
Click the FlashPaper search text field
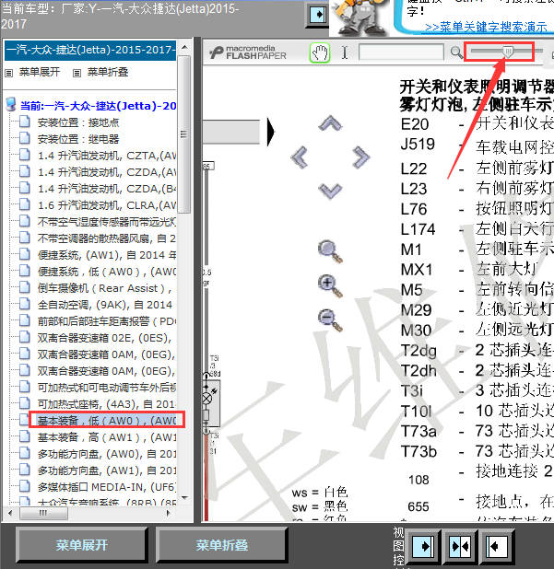tap(401, 52)
